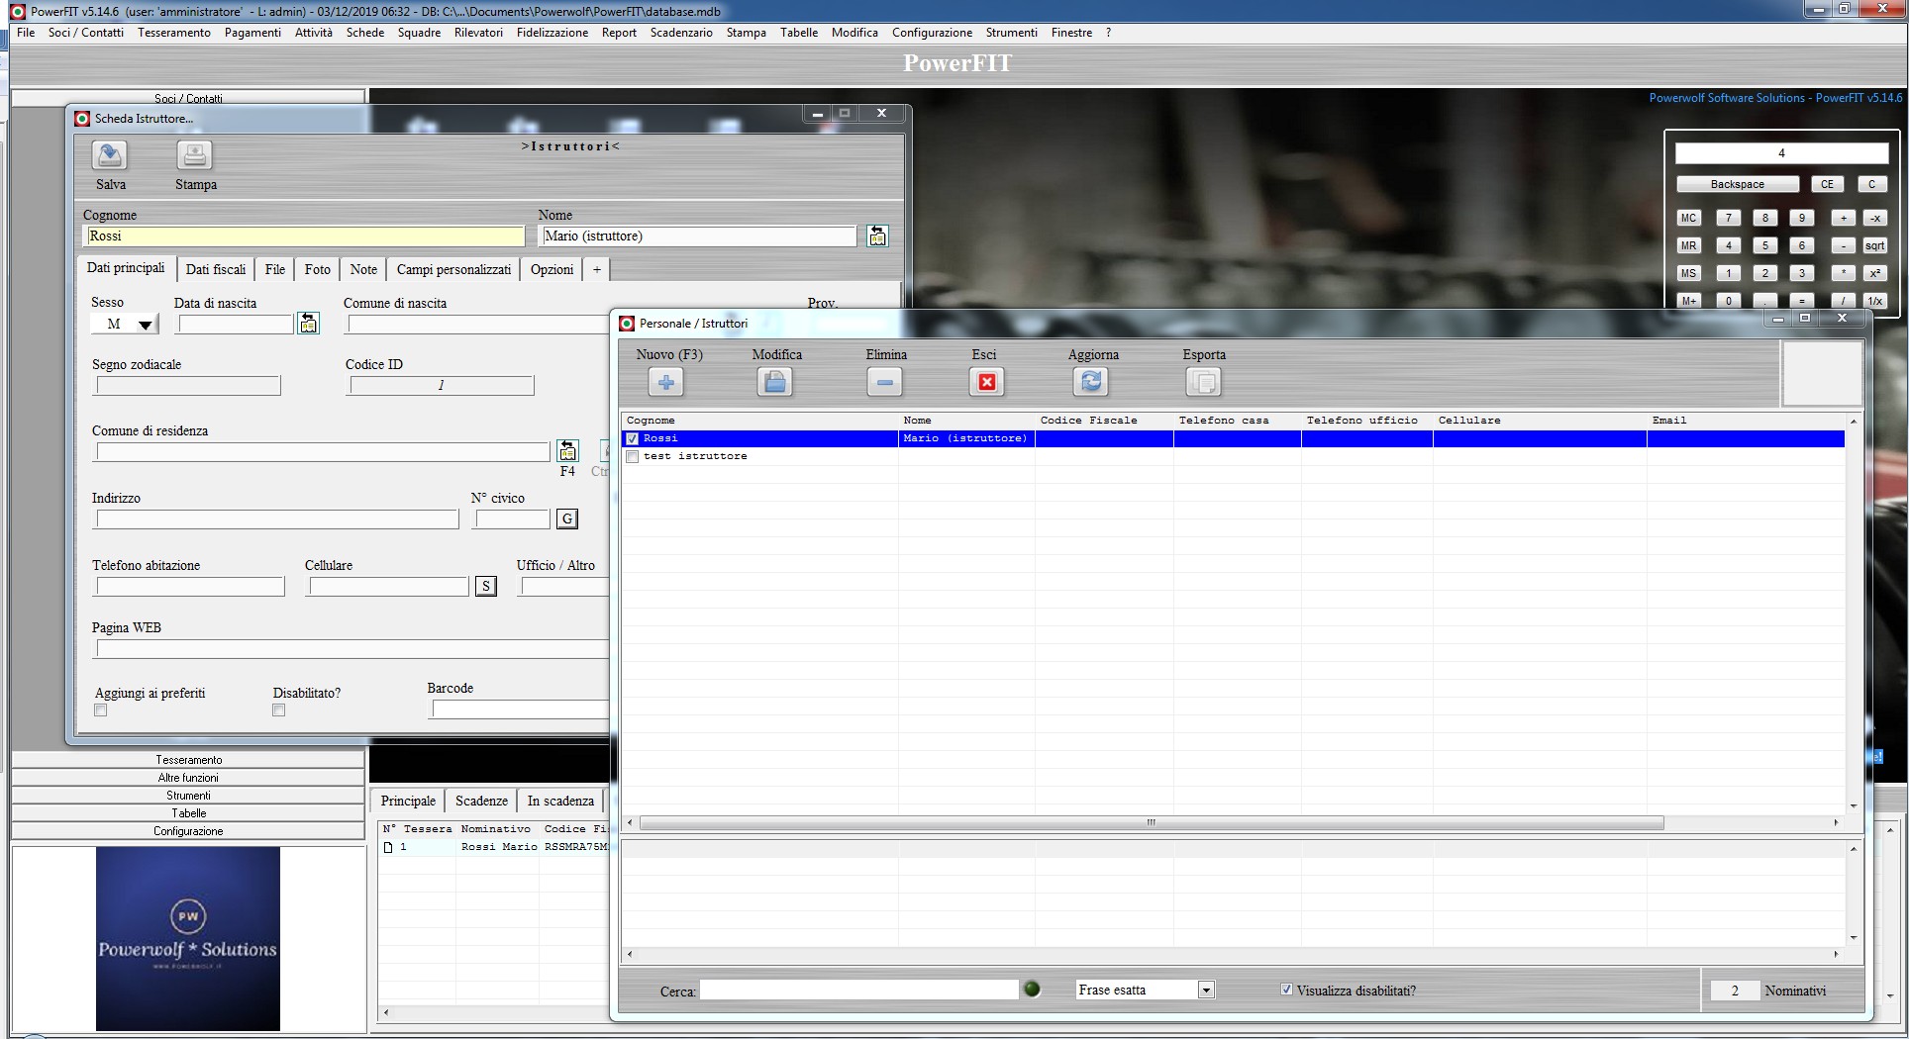The image size is (1909, 1039).
Task: Open the Frase esatta dropdown
Action: click(x=1205, y=990)
